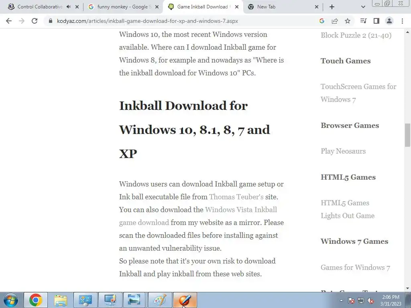Open the browser side panel

[x=376, y=21]
